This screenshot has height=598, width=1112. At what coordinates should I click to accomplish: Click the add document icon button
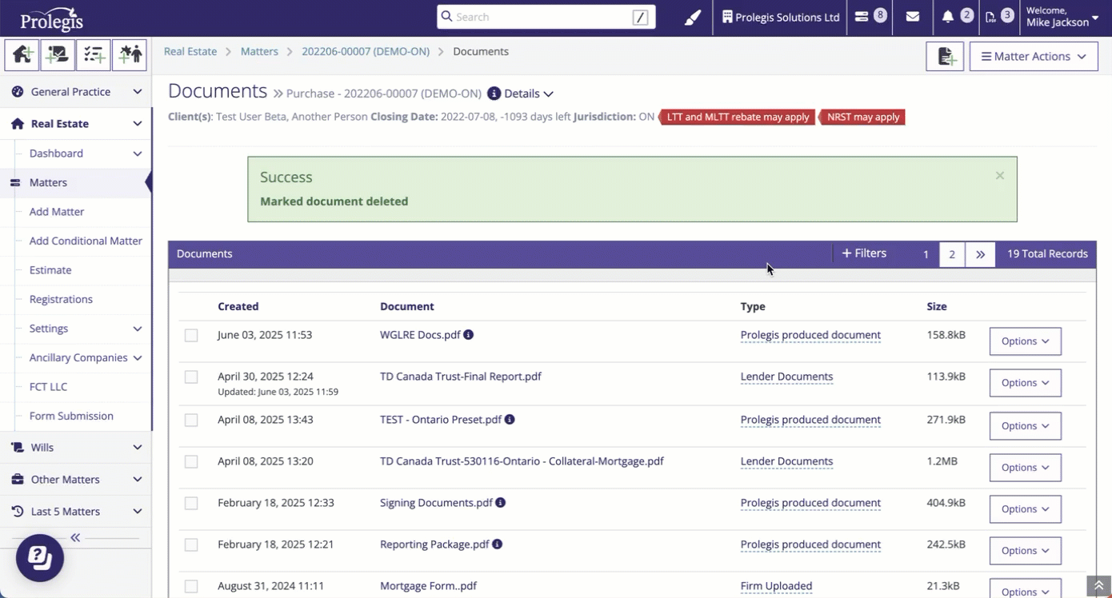point(945,57)
